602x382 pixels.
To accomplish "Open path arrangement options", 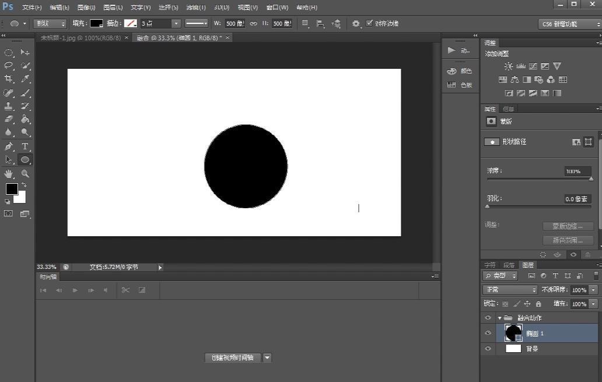I will (336, 24).
